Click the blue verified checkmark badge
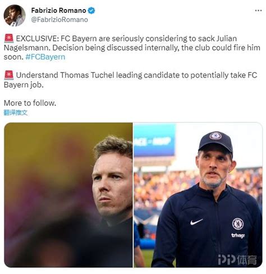Viewport: 266px width, 274px height. tap(91, 11)
